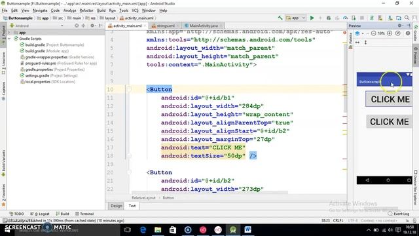Click the Debug app bug icon
The width and height of the screenshot is (419, 236).
329,18
